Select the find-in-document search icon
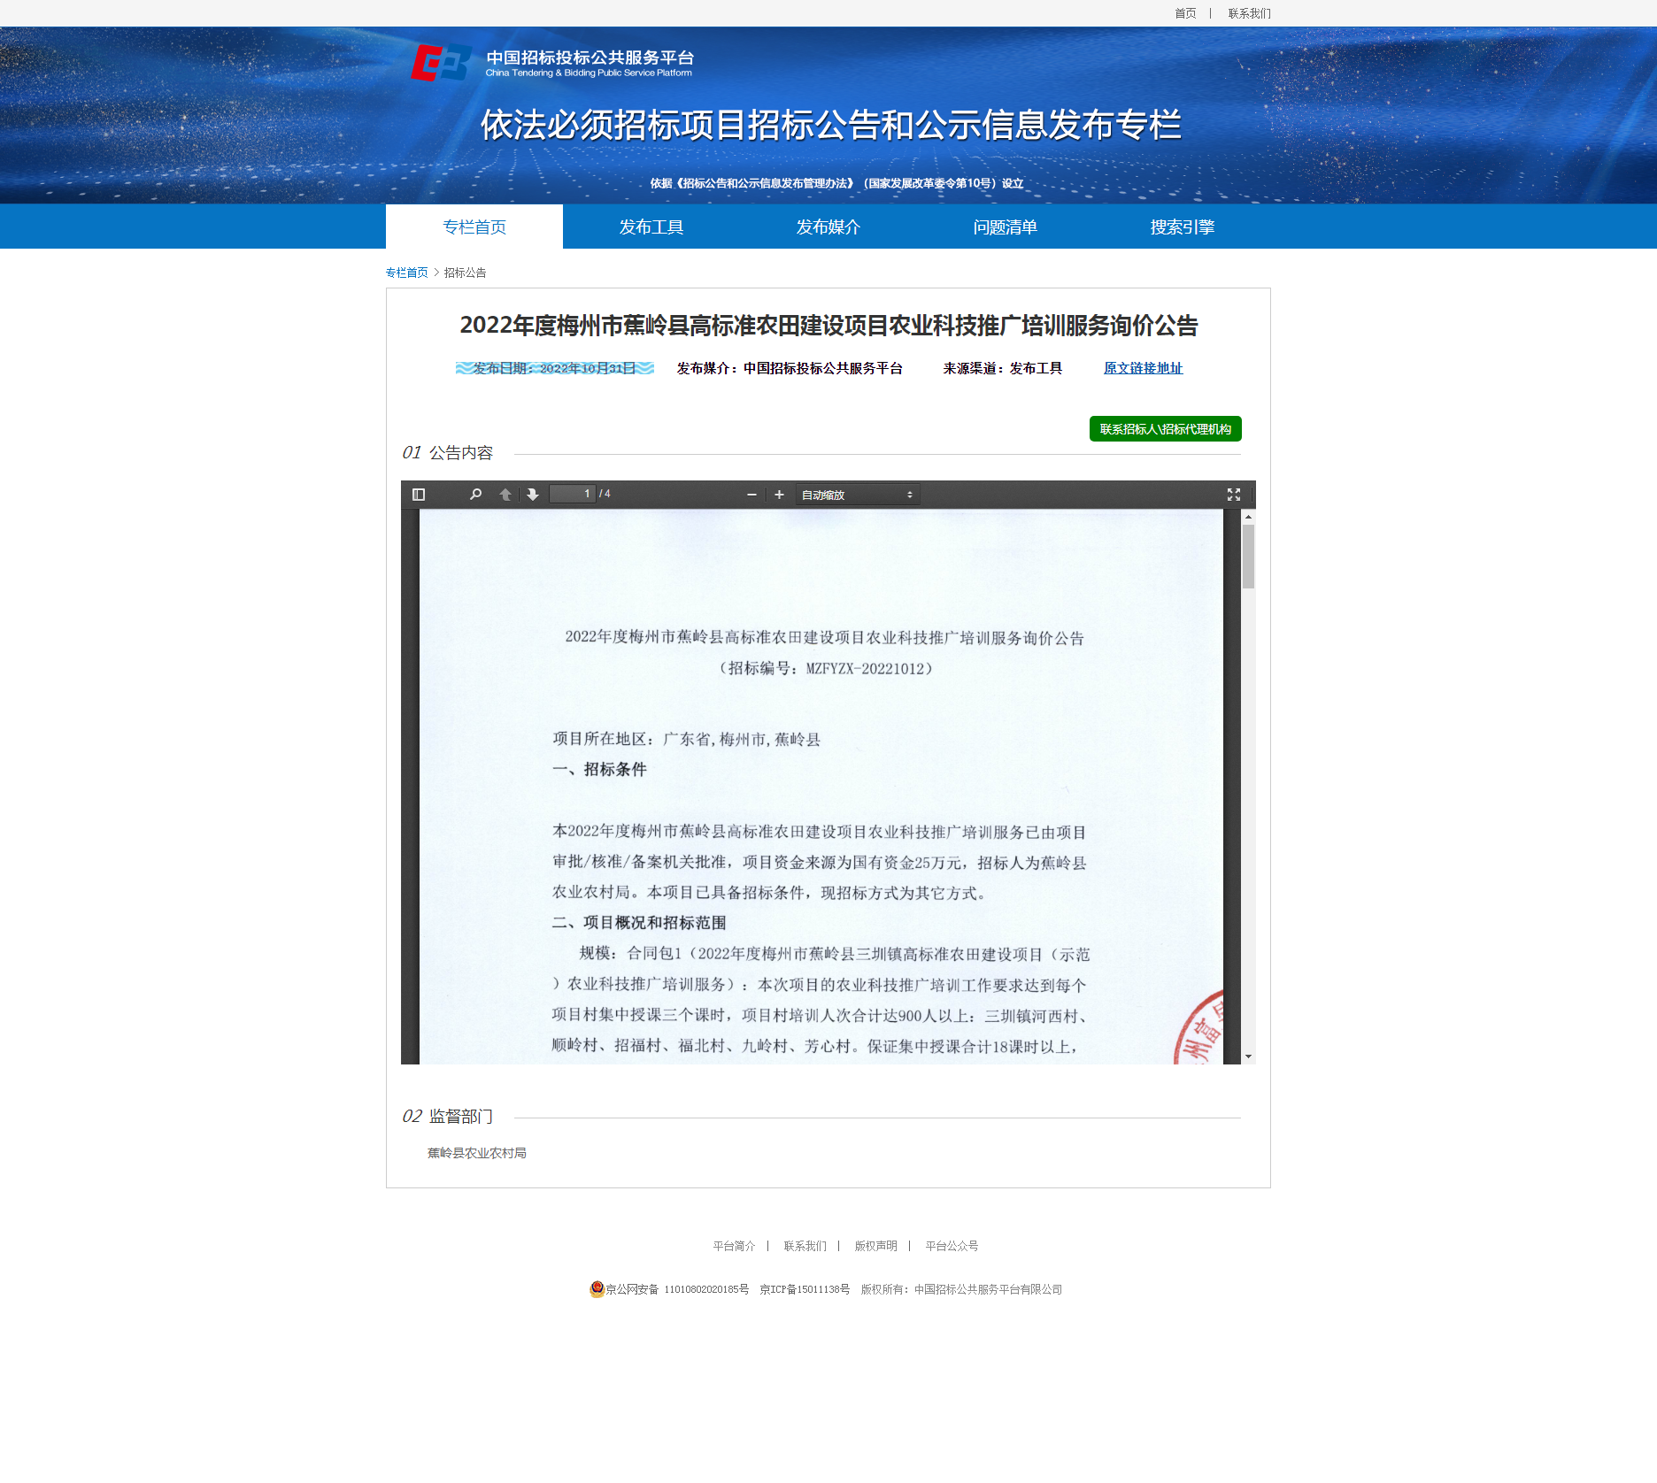 pyautogui.click(x=475, y=494)
